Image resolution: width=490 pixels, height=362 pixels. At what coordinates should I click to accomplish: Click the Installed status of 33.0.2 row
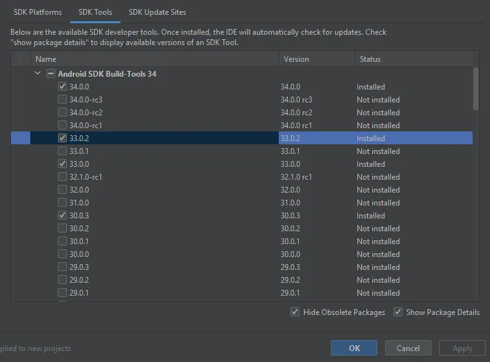click(x=371, y=138)
